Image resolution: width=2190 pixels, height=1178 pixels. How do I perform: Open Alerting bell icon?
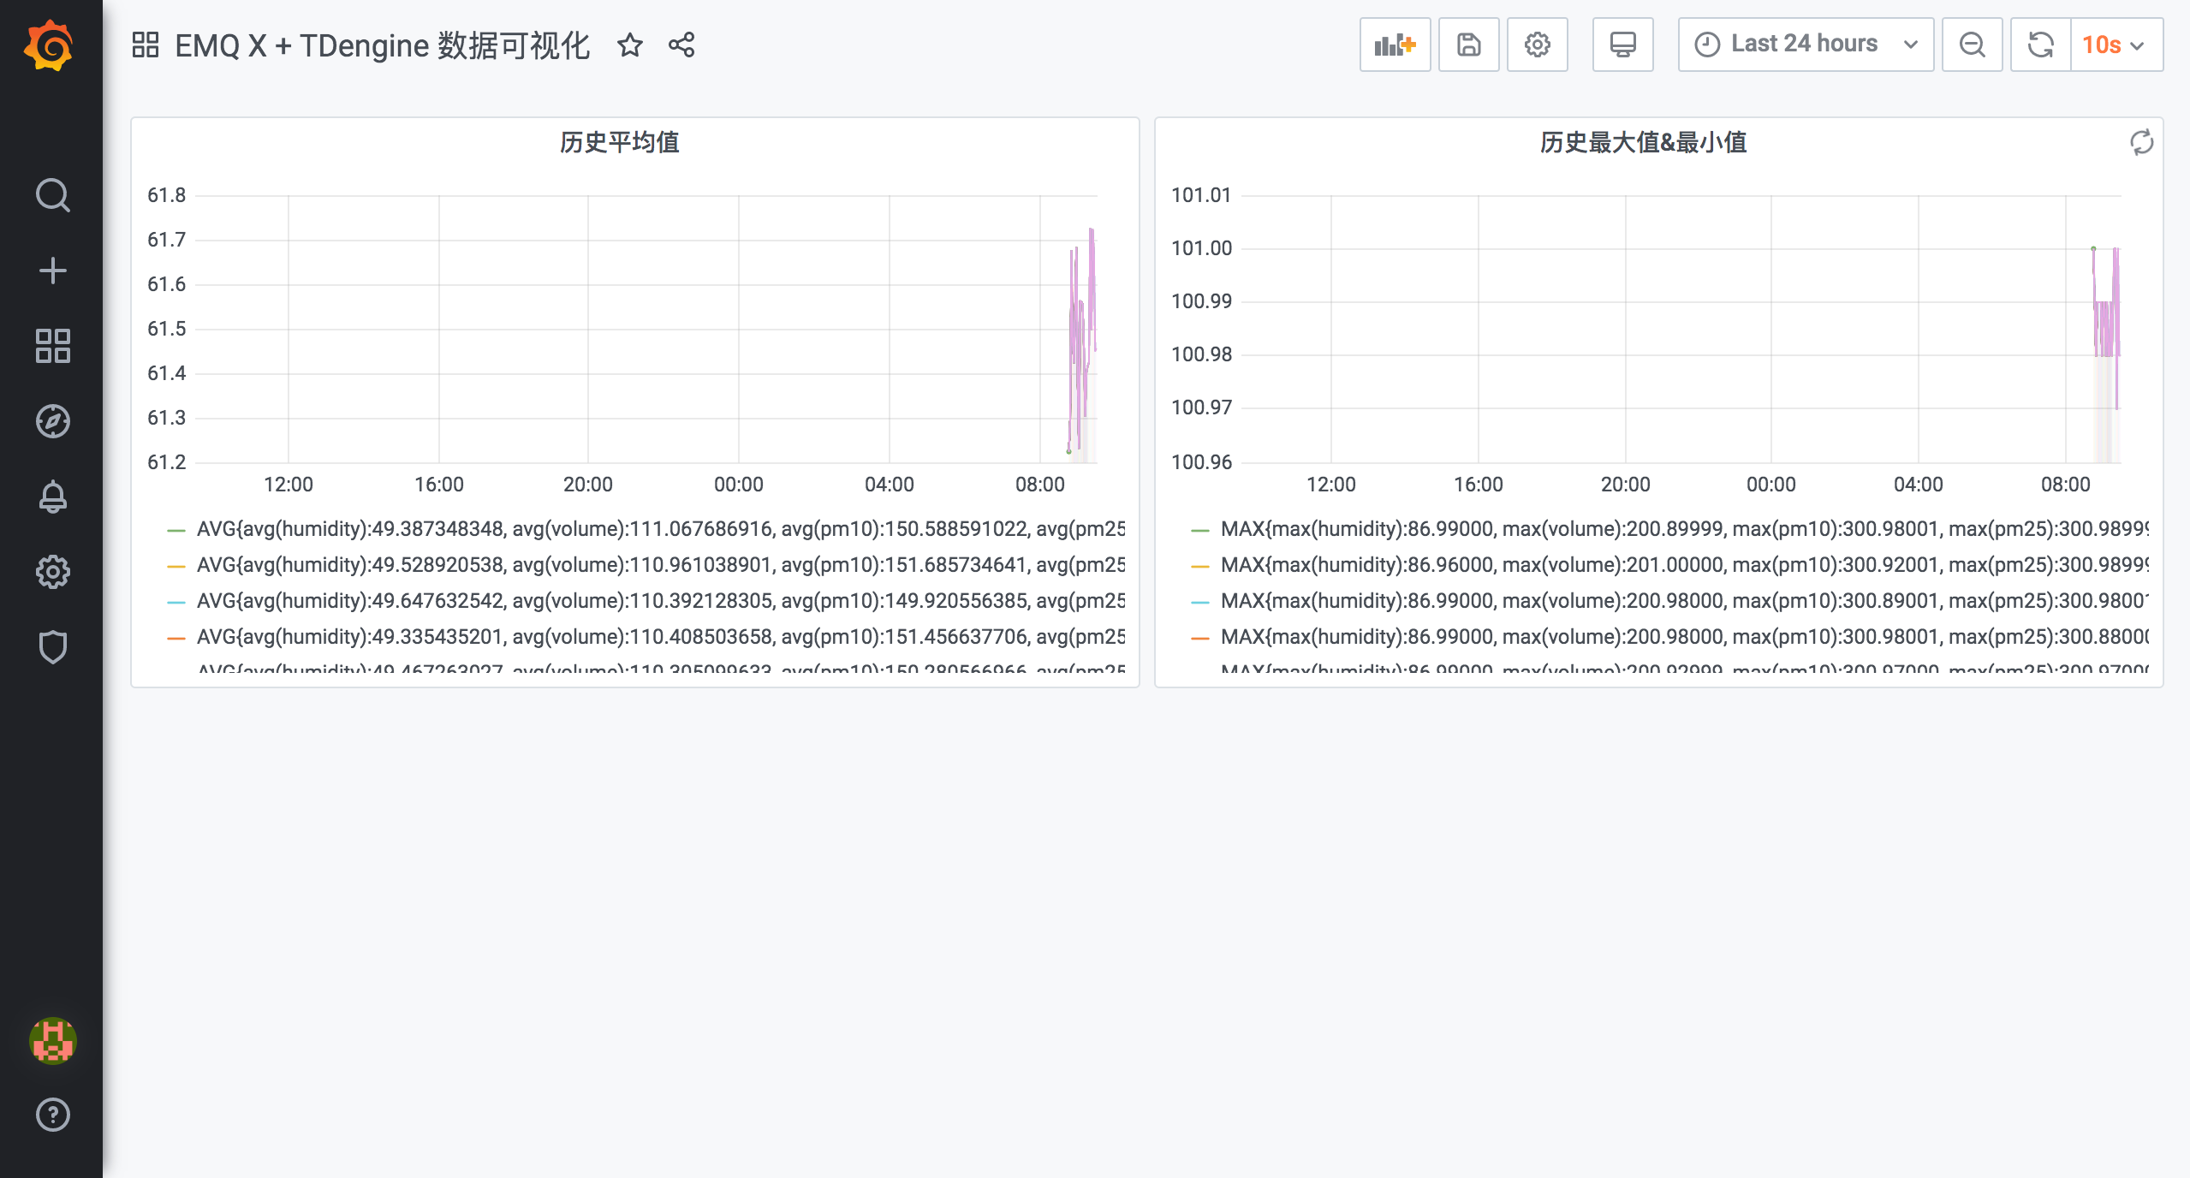(x=52, y=497)
